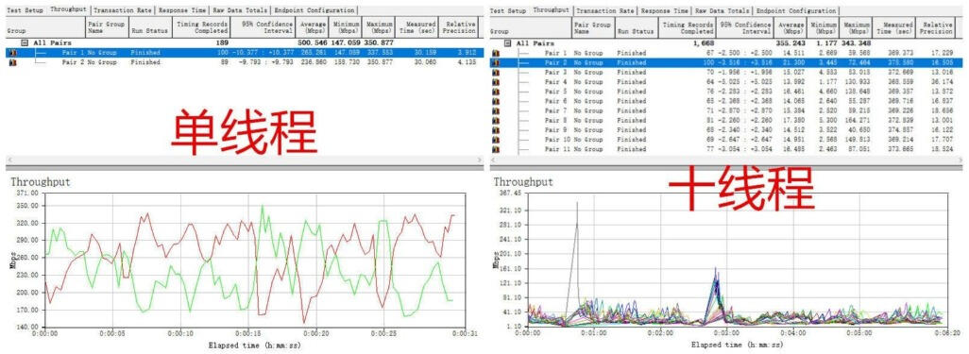
Task: Open Transaction Rate tab in left panel
Action: [123, 10]
